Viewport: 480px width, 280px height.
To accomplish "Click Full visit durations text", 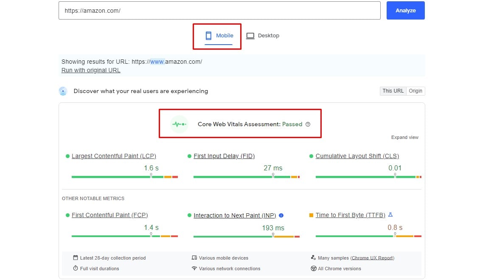I will [x=99, y=269].
